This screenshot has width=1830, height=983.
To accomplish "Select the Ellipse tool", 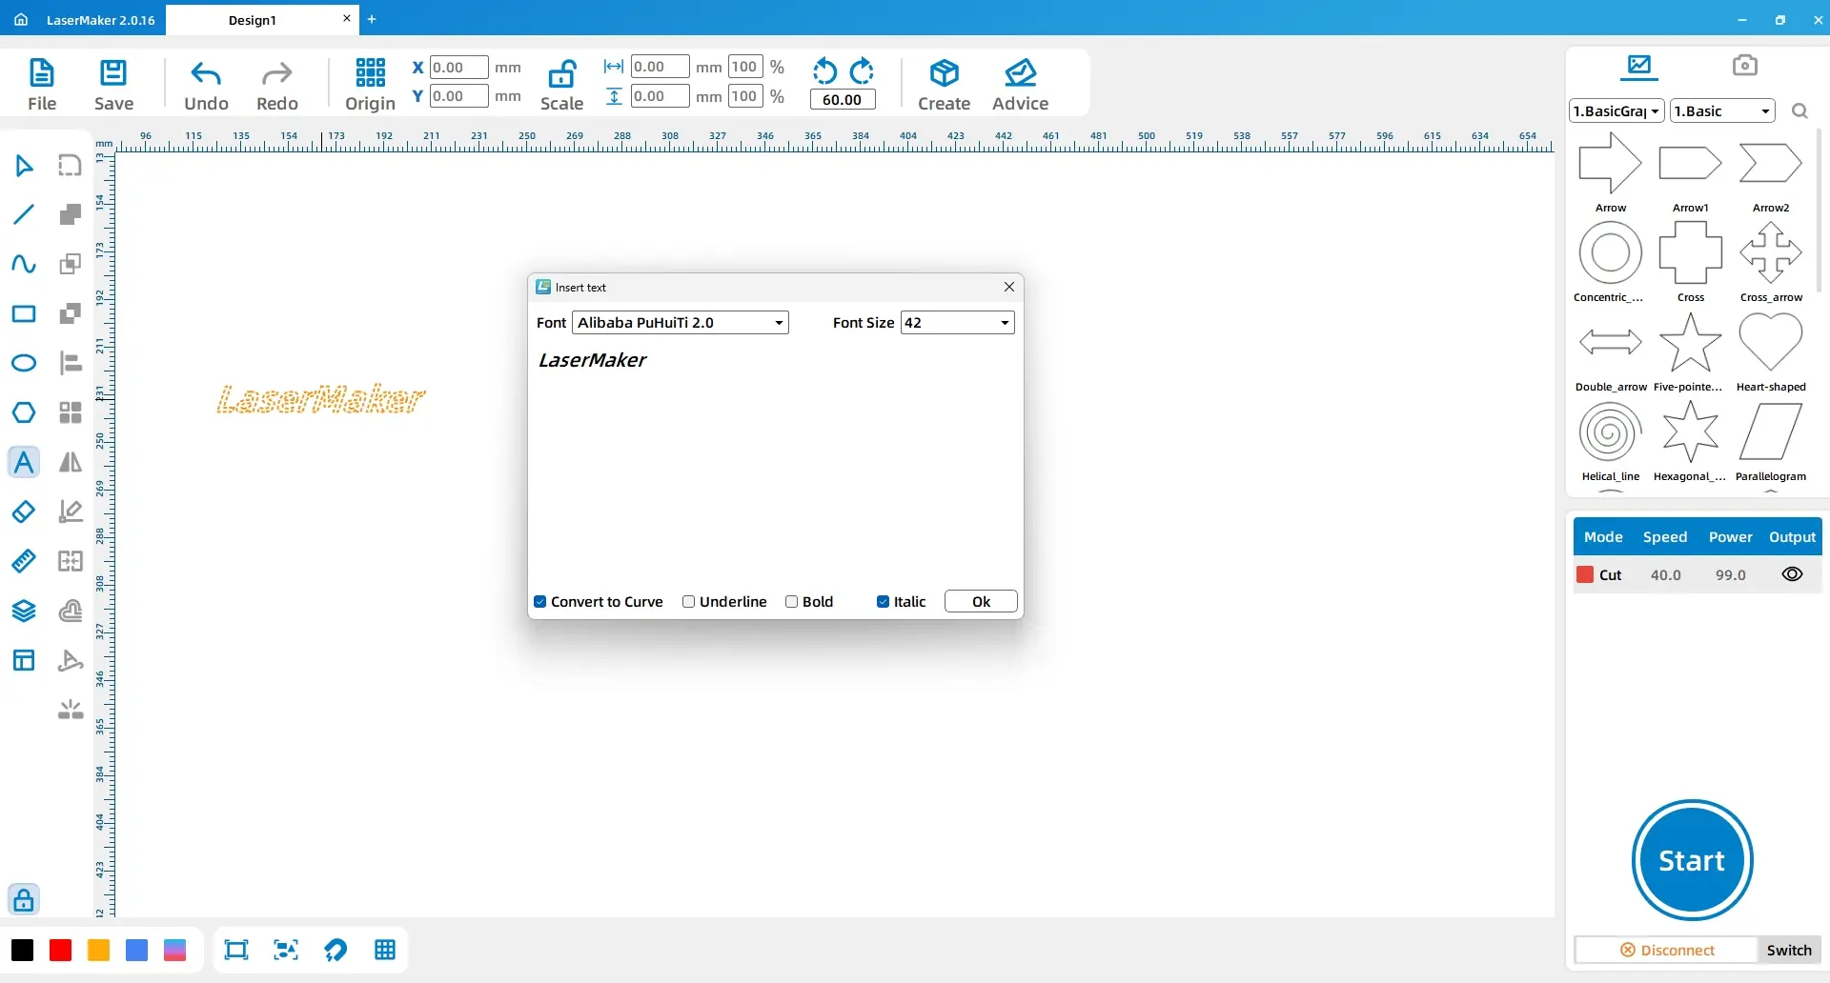I will (24, 363).
